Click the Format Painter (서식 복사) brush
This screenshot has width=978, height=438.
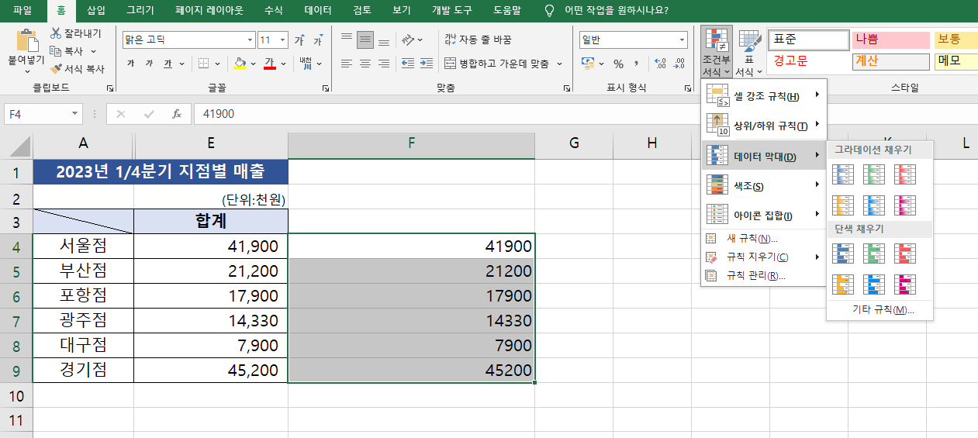(56, 68)
